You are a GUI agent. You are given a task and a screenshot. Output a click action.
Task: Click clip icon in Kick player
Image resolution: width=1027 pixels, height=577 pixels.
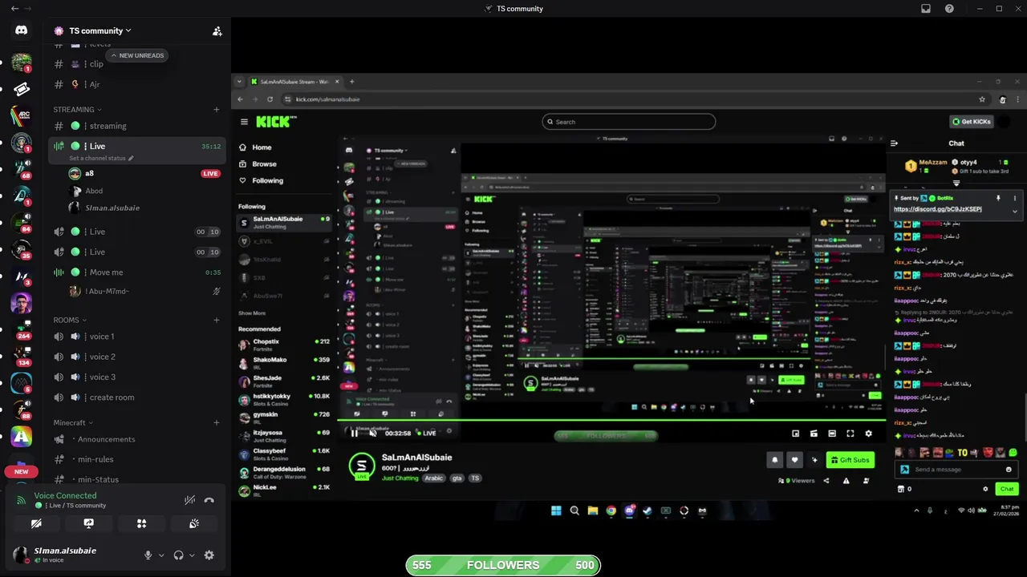coord(814,434)
